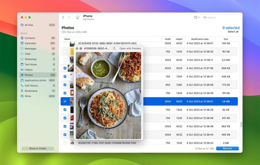The image size is (260, 165).
Task: Click the Home icon in toolbar
Action: coord(77,17)
